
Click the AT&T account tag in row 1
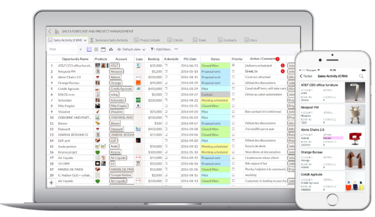click(x=115, y=66)
